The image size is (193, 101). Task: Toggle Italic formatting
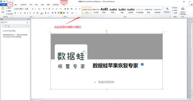pyautogui.click(x=18, y=13)
